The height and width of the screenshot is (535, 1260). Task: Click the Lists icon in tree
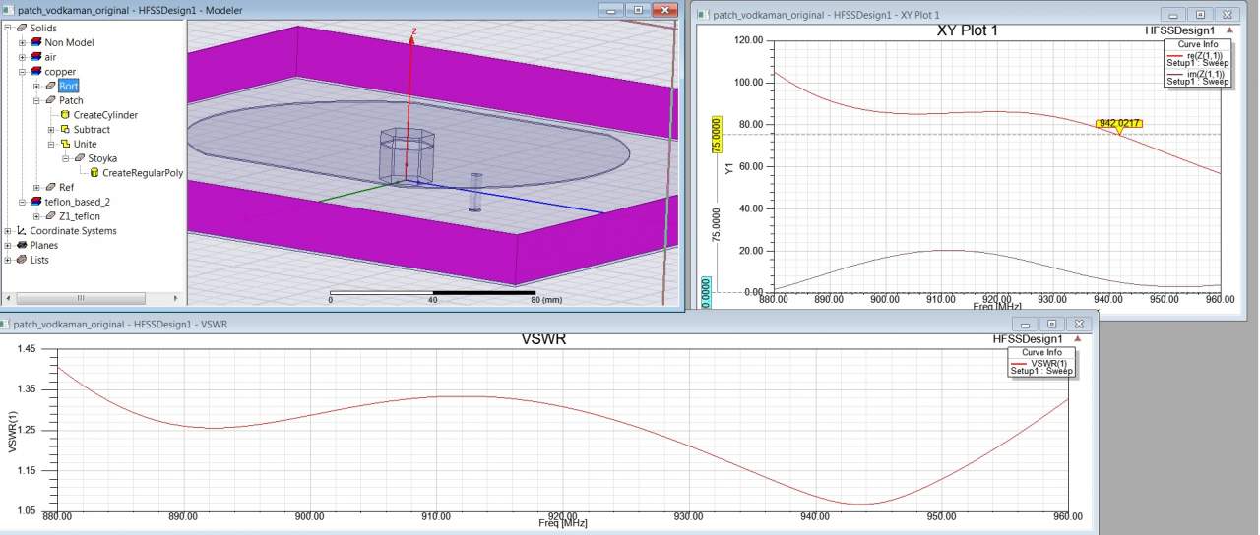pyautogui.click(x=21, y=260)
